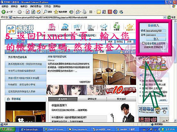
Task: Click the gold crown VIP icon
Action: [x=130, y=27]
